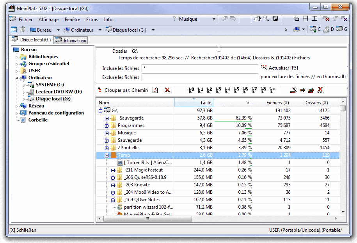
Task: Click the Inclure les fichiers input field
Action: pos(200,68)
